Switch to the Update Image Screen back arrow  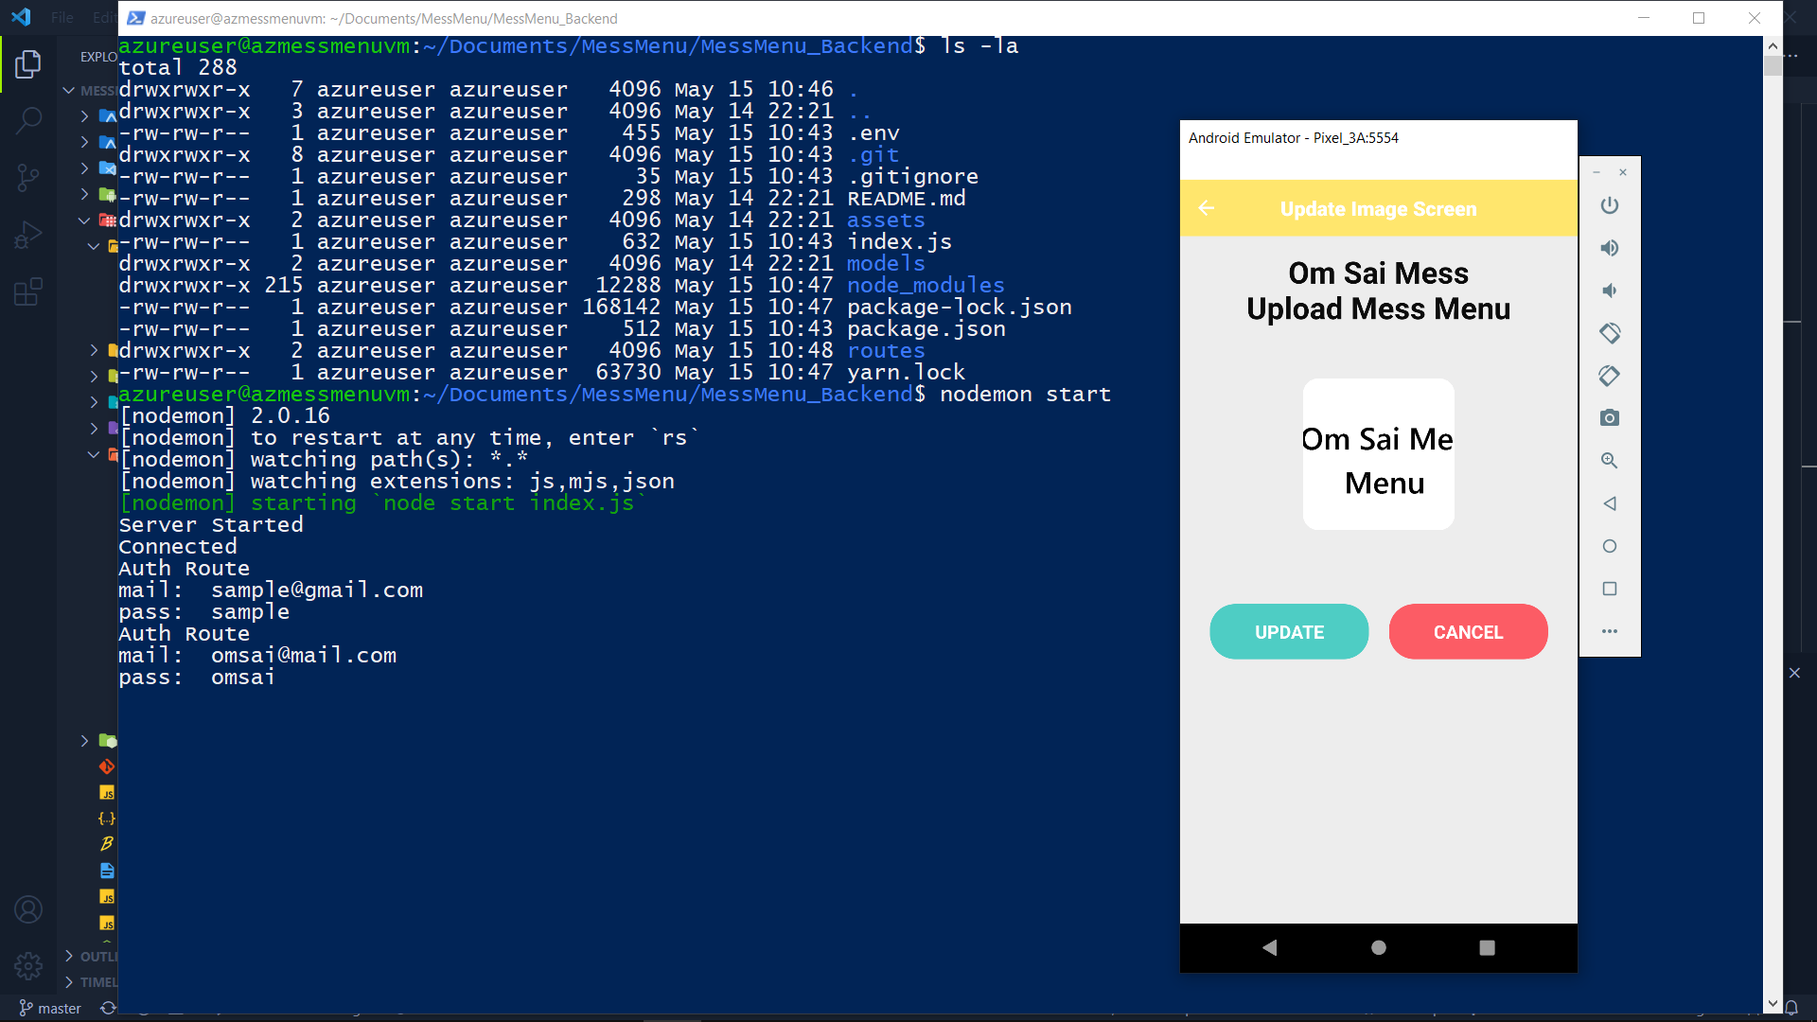click(1206, 208)
